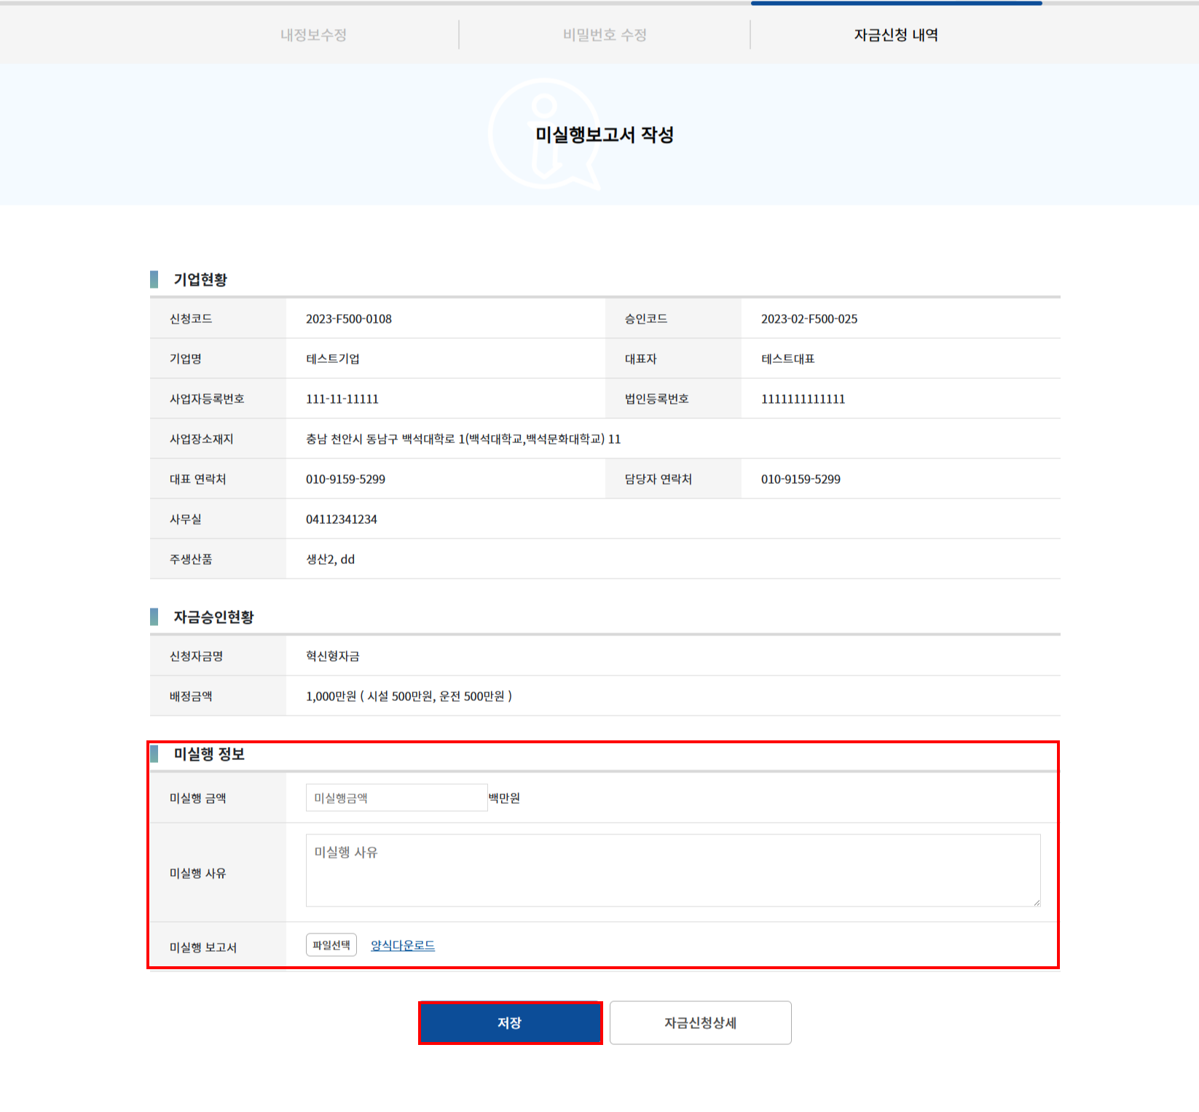Click the company name 테스트기업

tap(333, 359)
